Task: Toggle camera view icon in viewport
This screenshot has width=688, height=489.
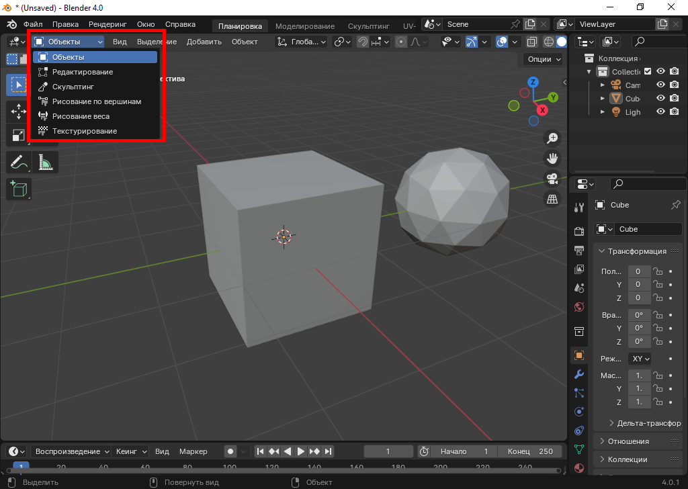Action: tap(552, 179)
